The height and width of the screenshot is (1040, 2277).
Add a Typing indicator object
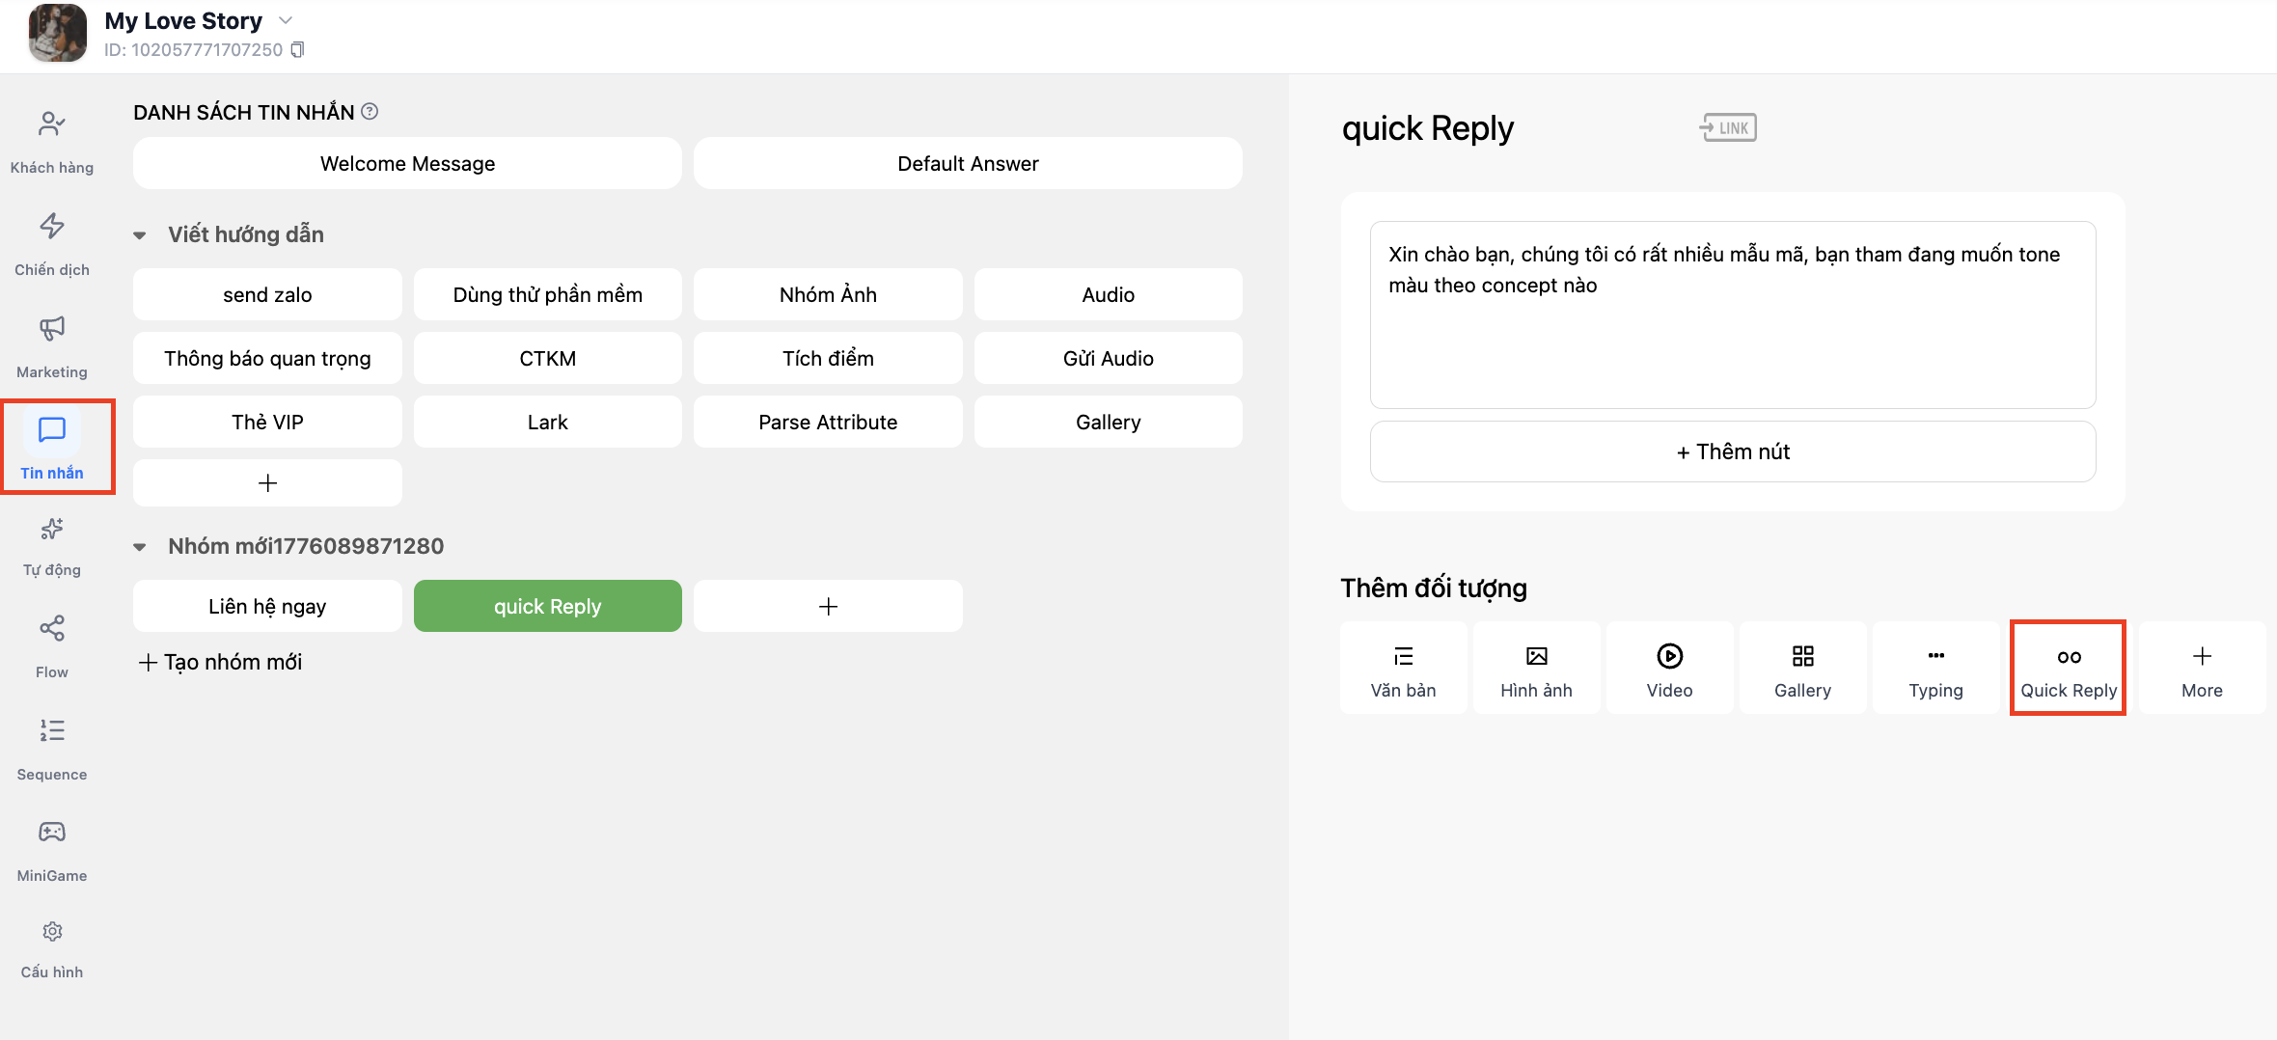point(1935,668)
